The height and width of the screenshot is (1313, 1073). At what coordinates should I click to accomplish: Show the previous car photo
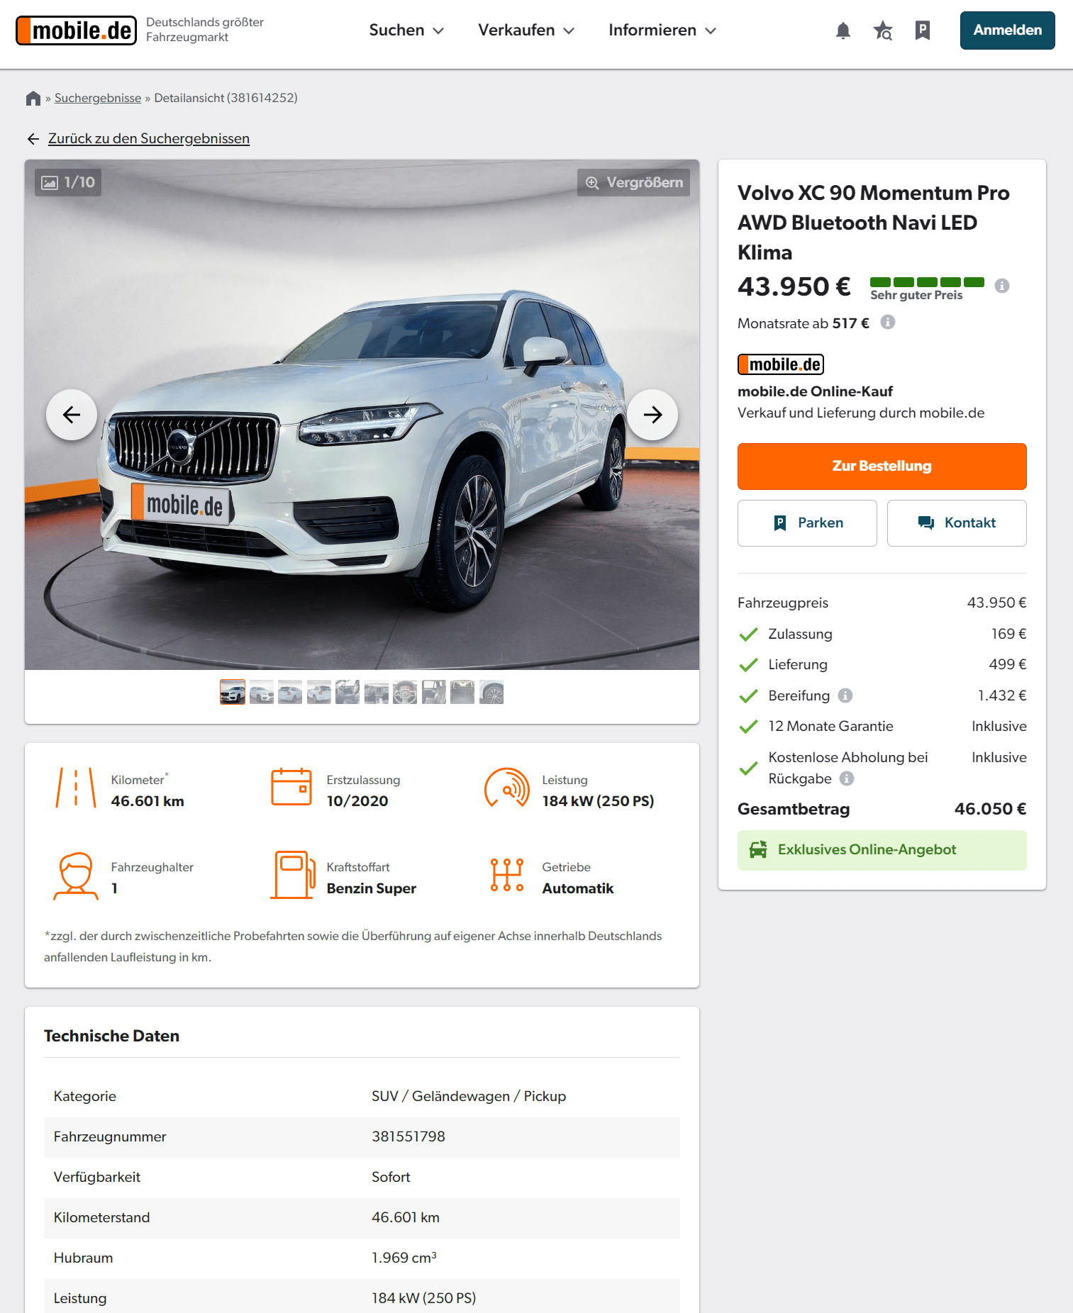72,415
